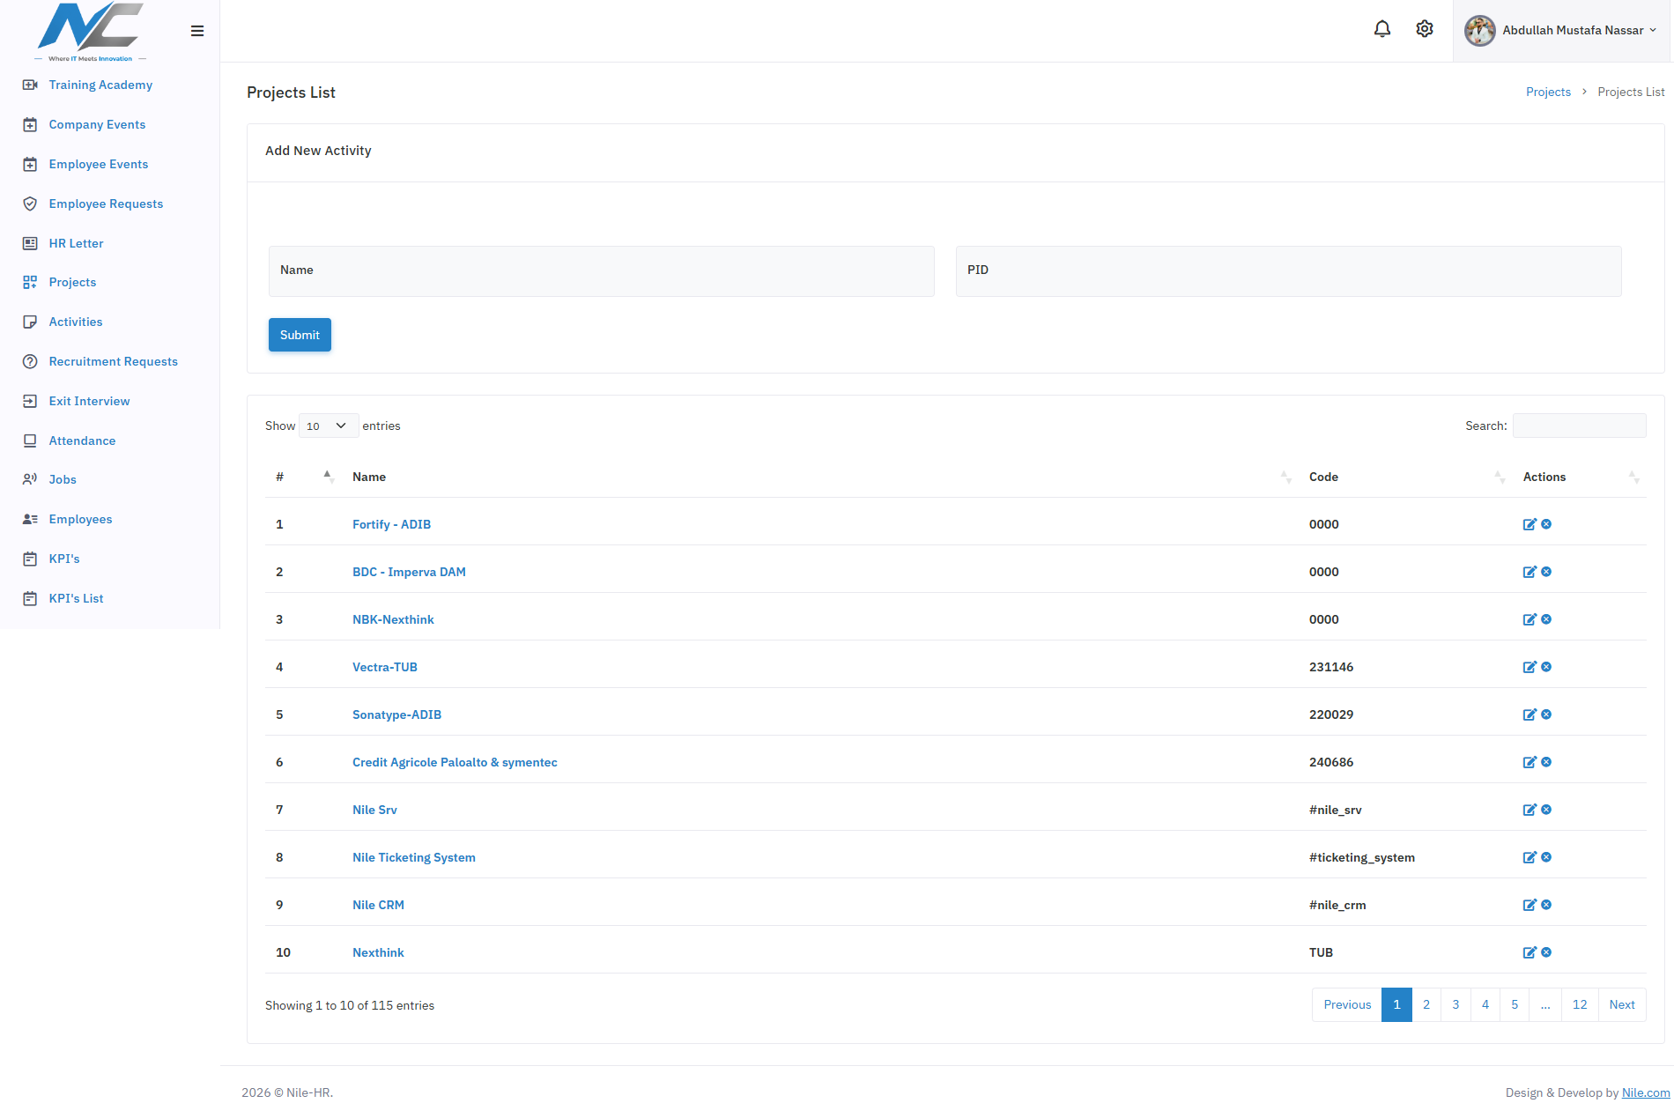Image resolution: width=1674 pixels, height=1118 pixels.
Task: Open the Sonatype-ADIB project
Action: (396, 714)
